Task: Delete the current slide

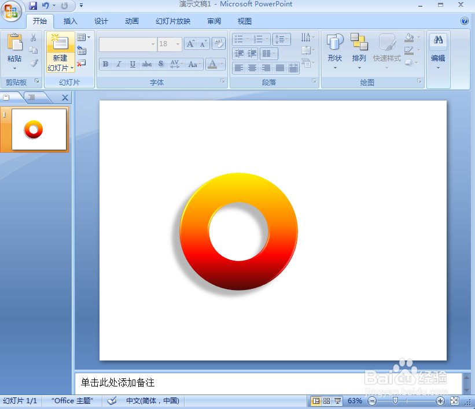Action: [x=82, y=63]
